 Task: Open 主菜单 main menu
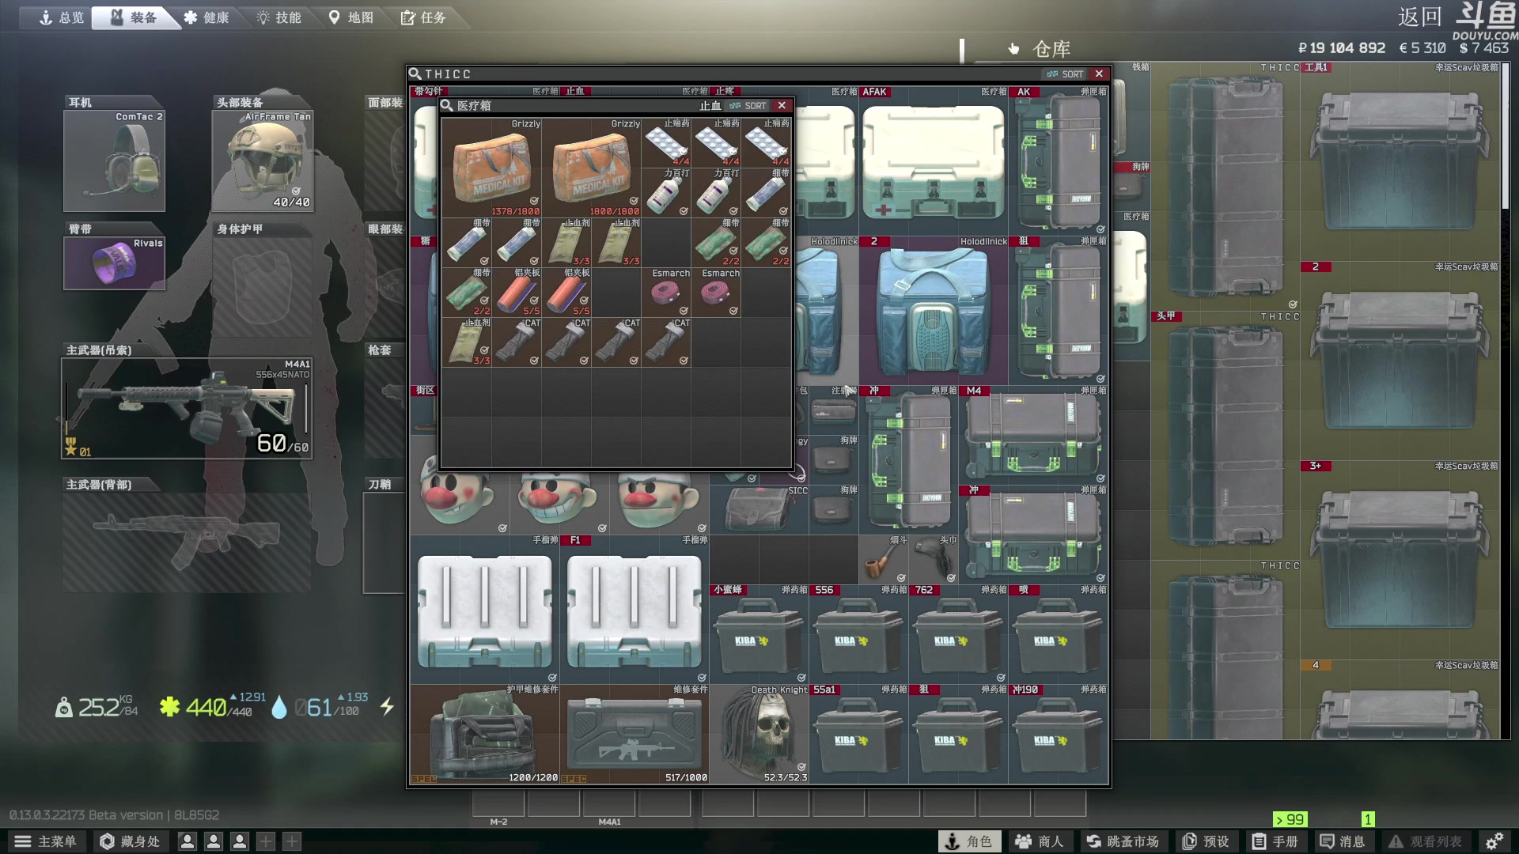point(46,841)
